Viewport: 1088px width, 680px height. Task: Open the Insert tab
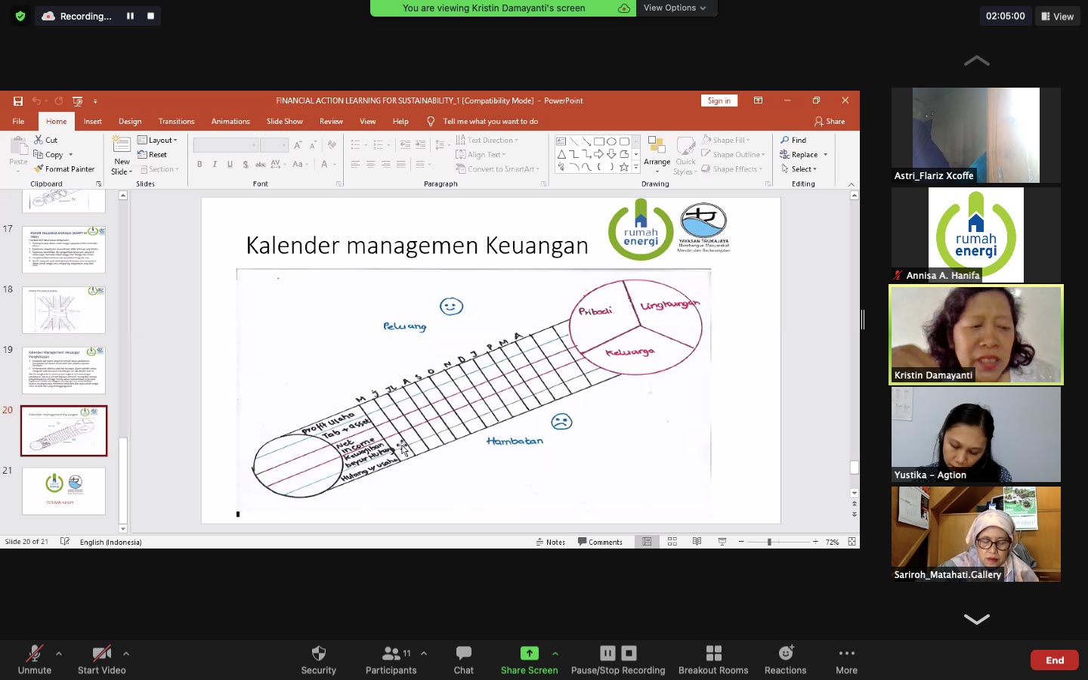pyautogui.click(x=93, y=121)
